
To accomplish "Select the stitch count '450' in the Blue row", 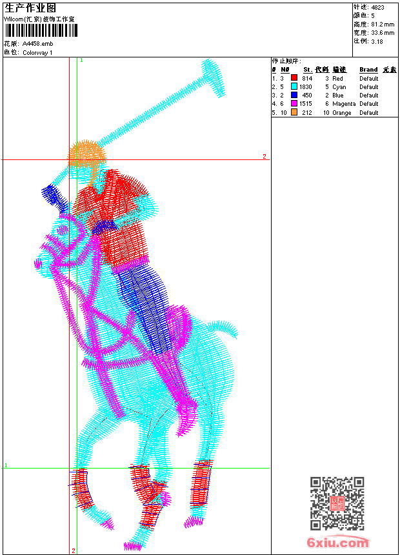I will coord(307,96).
